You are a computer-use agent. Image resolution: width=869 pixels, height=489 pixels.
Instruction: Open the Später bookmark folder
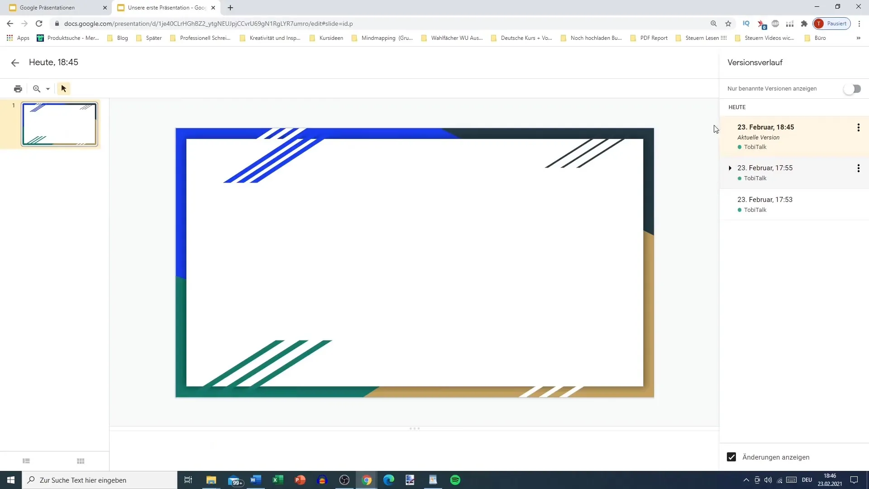coord(149,38)
